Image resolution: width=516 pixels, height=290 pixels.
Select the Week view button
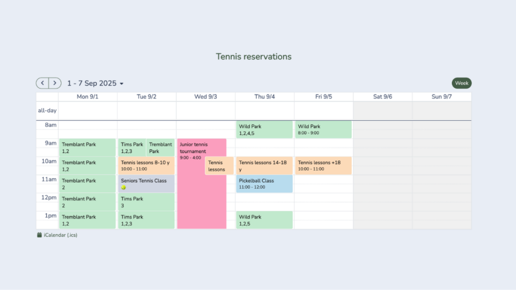[x=461, y=83]
